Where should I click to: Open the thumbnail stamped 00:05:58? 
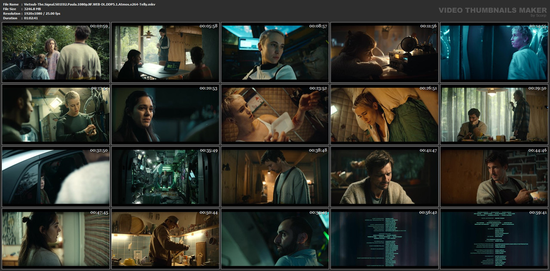click(x=165, y=52)
